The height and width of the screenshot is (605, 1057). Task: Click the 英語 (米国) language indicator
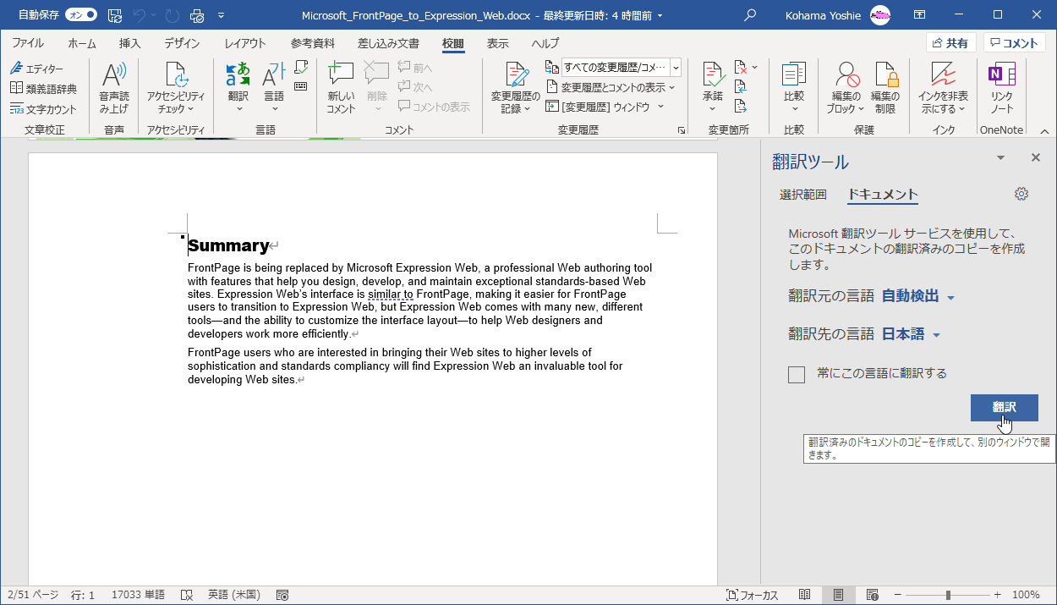tap(234, 595)
